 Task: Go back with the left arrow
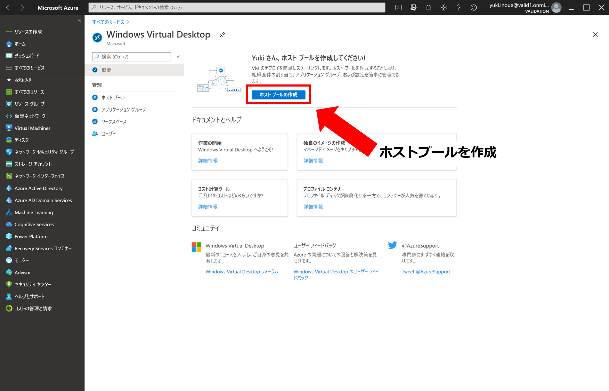click(x=8, y=8)
